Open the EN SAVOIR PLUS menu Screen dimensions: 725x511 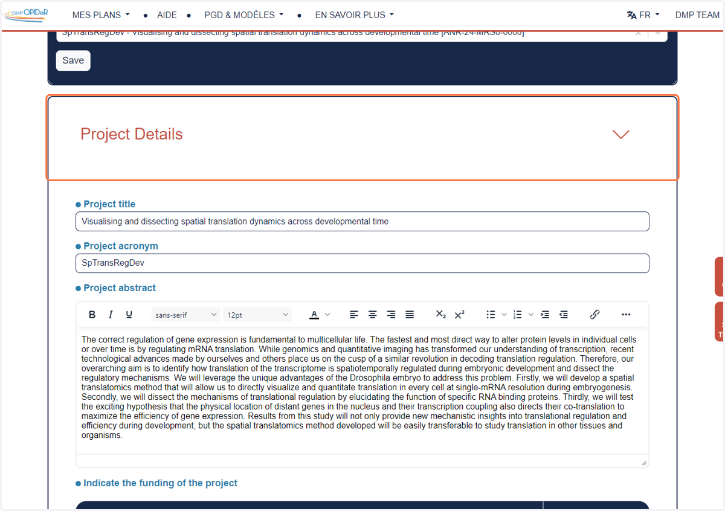coord(355,15)
